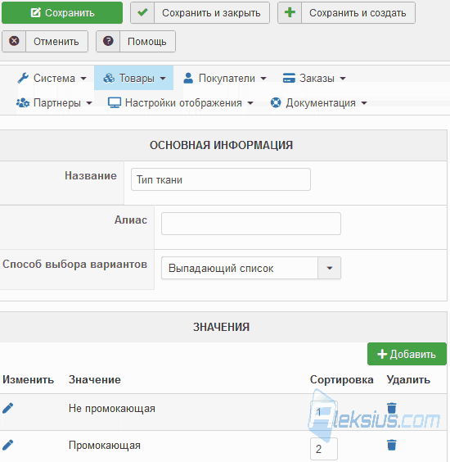This screenshot has width=450, height=462.
Task: Click the users-cog icon next to Партнеры
Action: click(x=23, y=102)
